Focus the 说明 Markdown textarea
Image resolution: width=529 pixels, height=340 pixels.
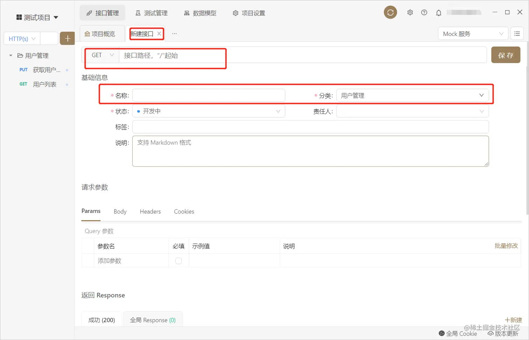point(310,151)
